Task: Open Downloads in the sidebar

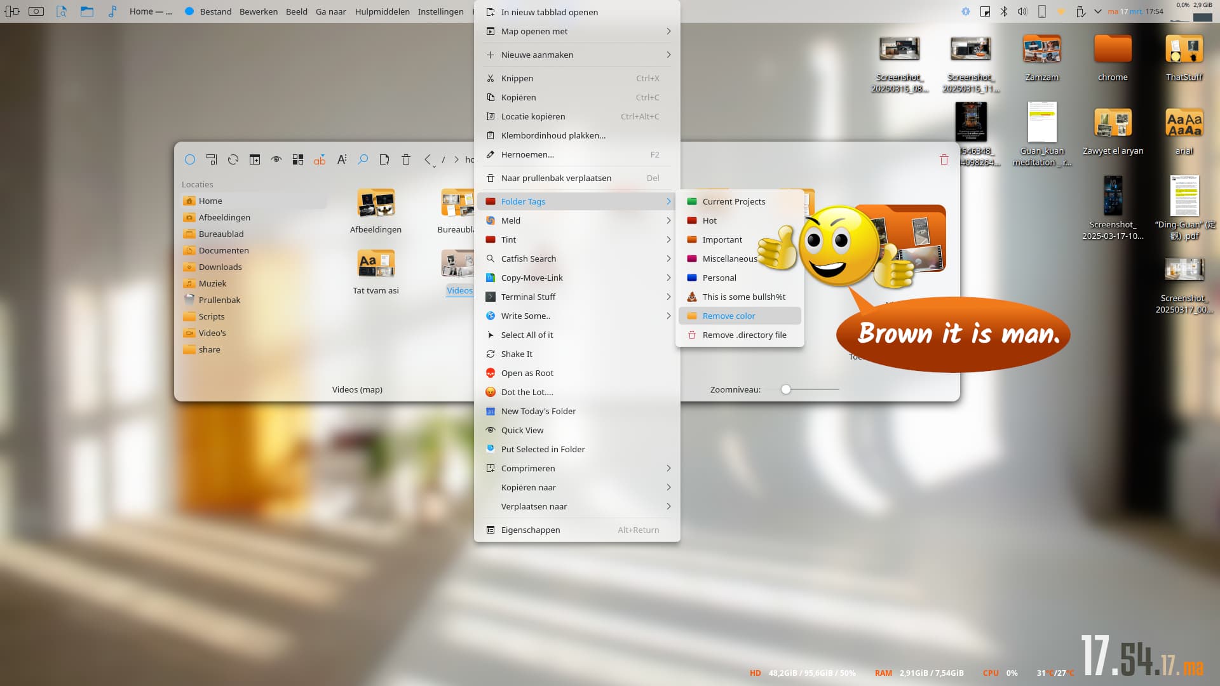Action: (x=254, y=267)
